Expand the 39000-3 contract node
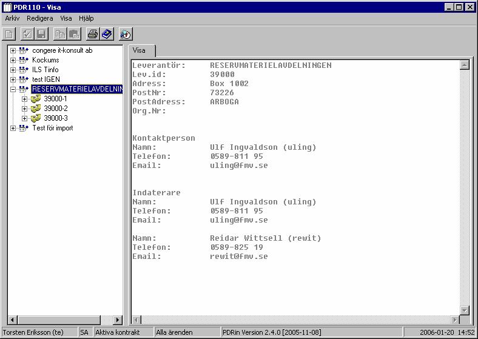The image size is (478, 339). pos(25,119)
